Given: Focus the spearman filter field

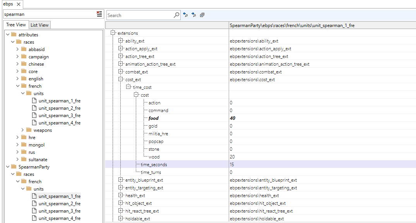Looking at the screenshot, I should click(x=50, y=14).
